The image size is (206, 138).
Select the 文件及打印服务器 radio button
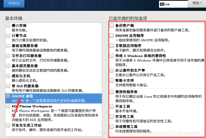coord(8,56)
